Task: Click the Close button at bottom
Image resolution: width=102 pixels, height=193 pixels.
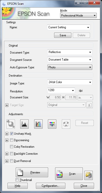Action: click(x=84, y=186)
